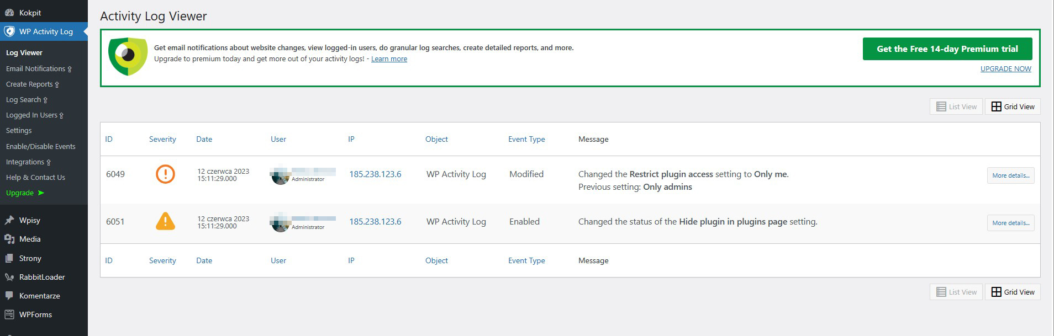1054x336 pixels.
Task: Open Integrations submenu item
Action: click(x=28, y=162)
